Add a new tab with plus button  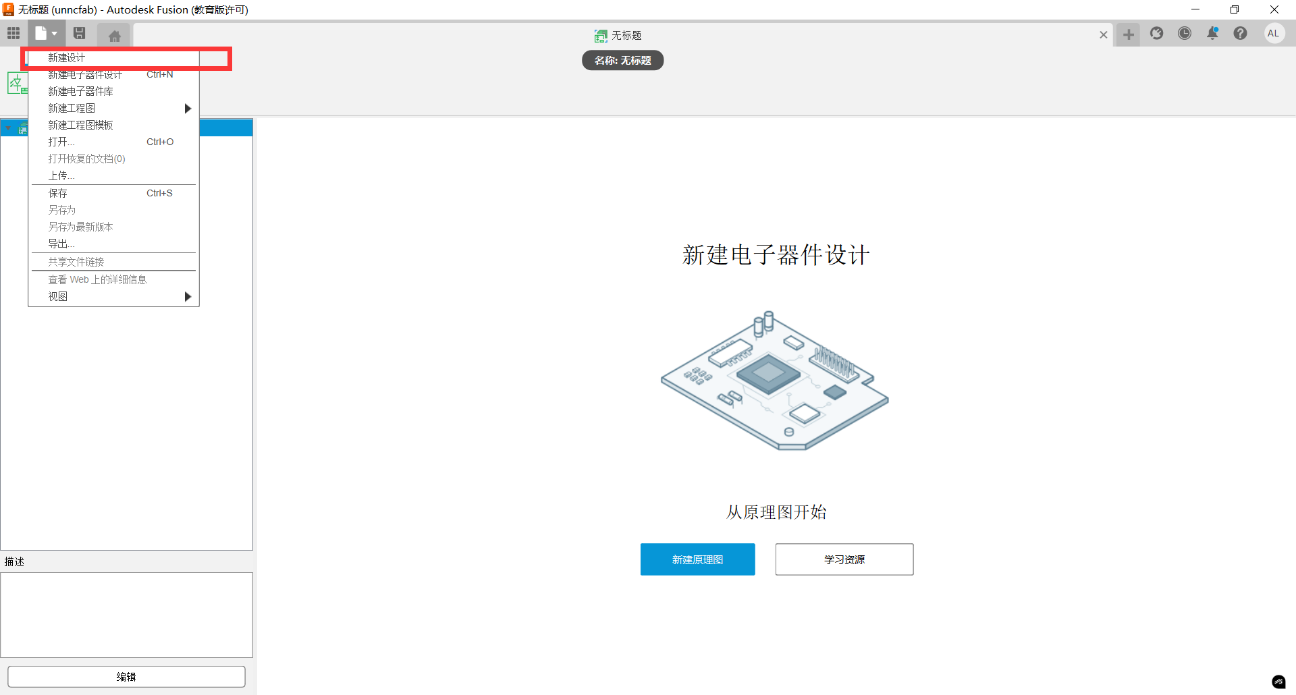tap(1128, 34)
